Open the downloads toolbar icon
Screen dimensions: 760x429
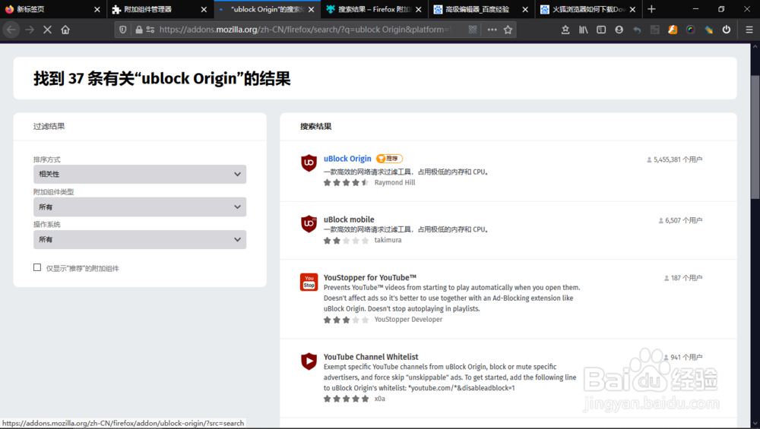click(x=565, y=30)
